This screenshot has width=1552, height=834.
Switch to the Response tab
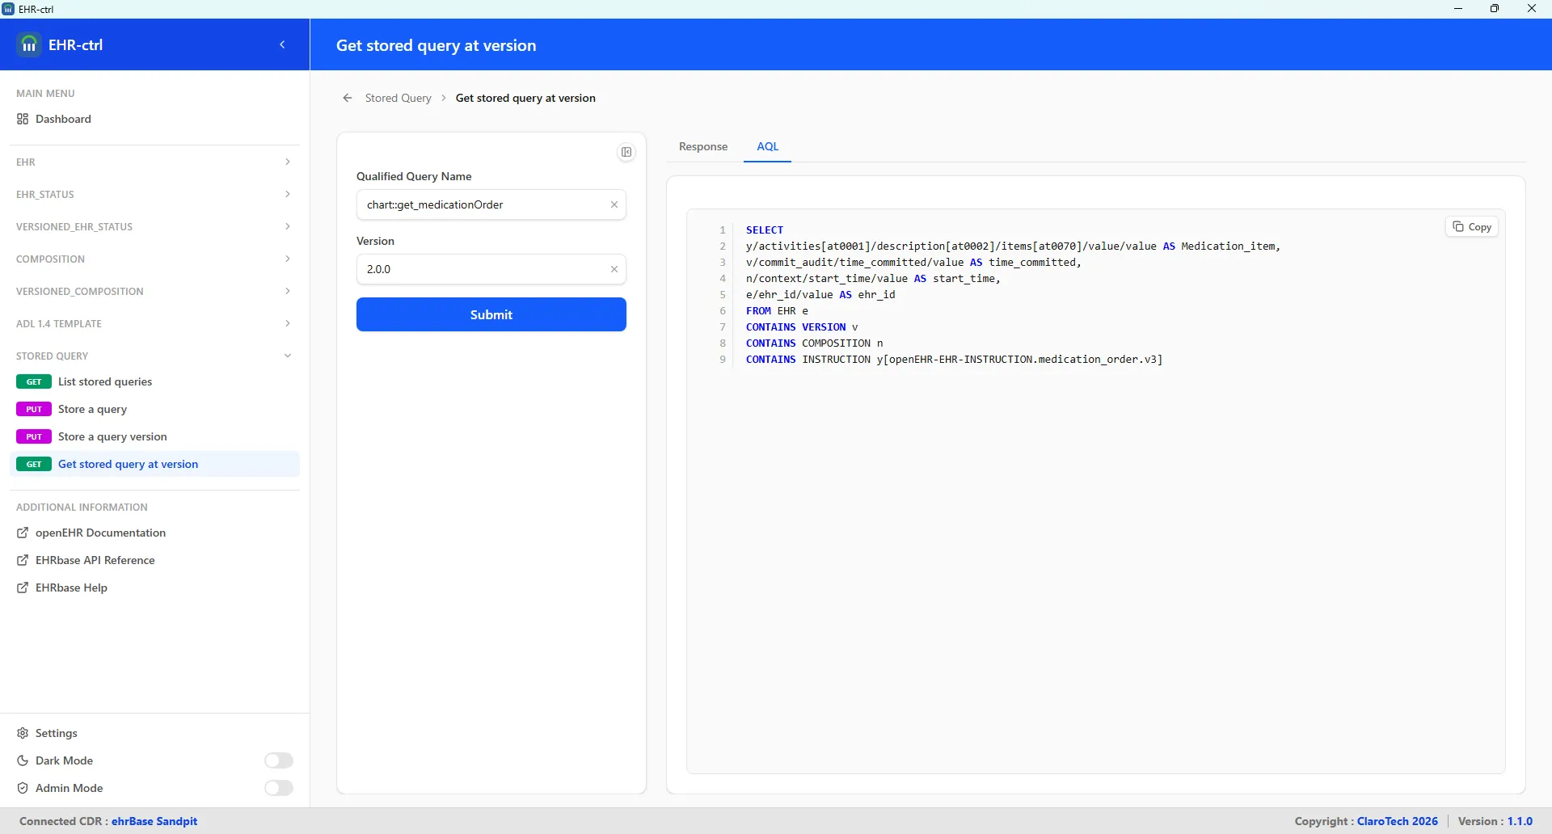703,146
